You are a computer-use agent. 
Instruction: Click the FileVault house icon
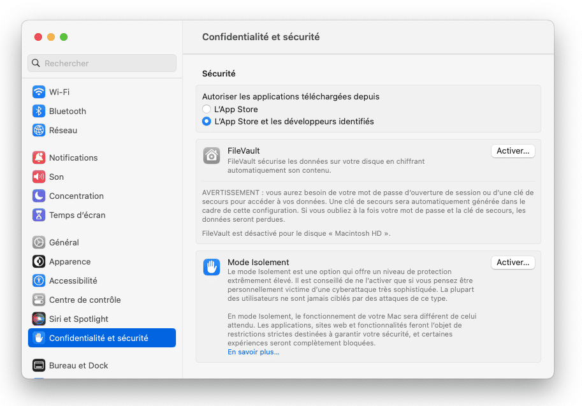tap(212, 156)
